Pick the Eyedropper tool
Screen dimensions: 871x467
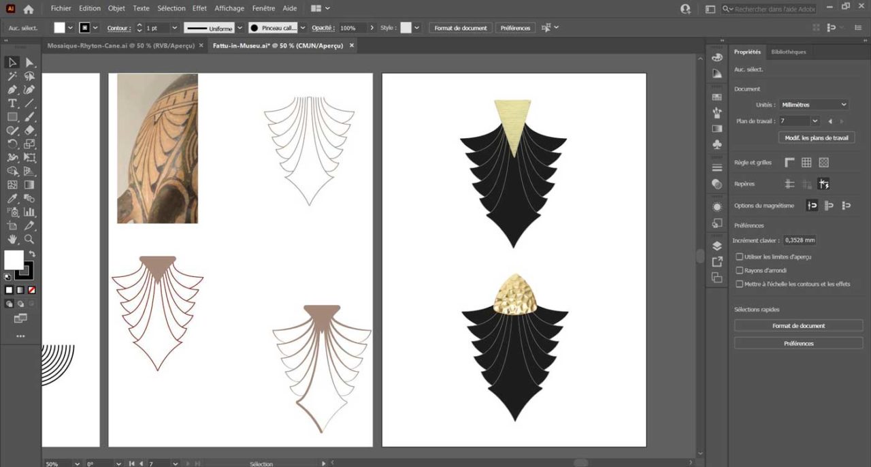(x=12, y=199)
